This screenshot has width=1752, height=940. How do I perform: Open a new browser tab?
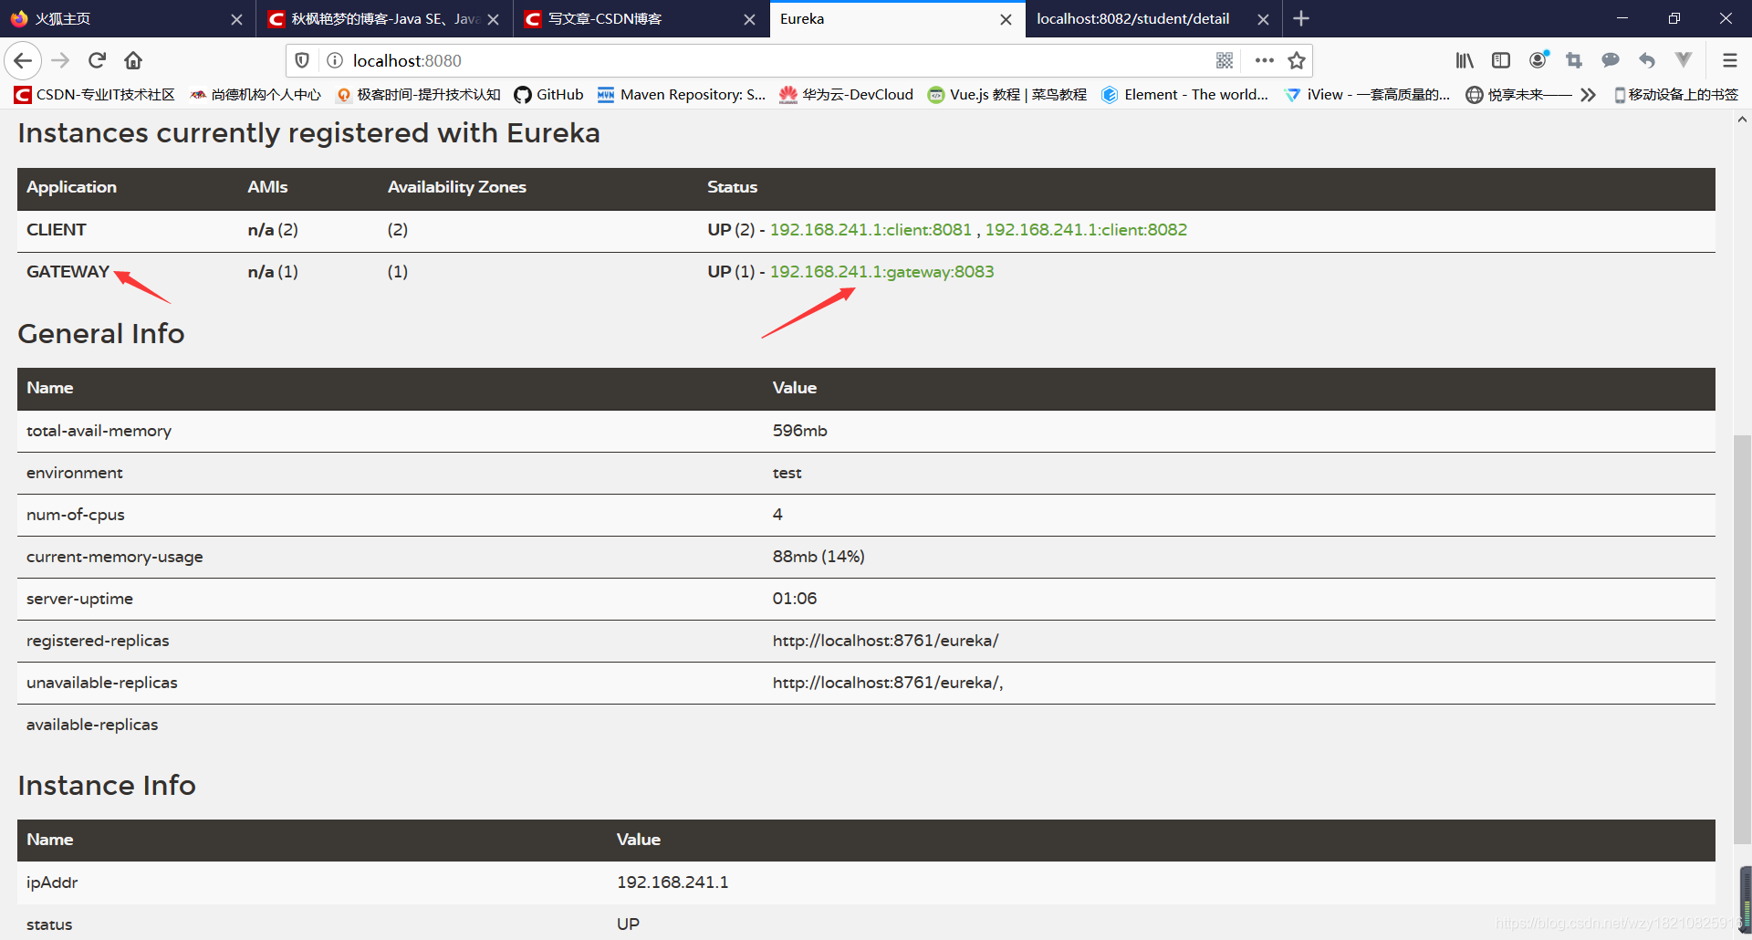coord(1301,18)
